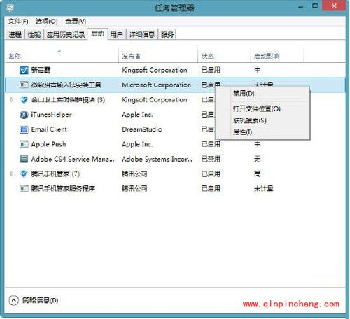
Task: Open the 选项(O) menu
Action: (46, 22)
